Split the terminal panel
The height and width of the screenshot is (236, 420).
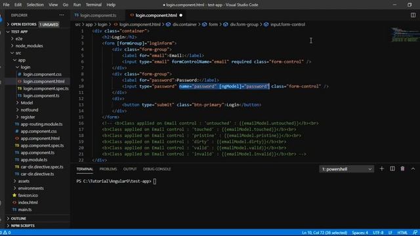pyautogui.click(x=392, y=169)
